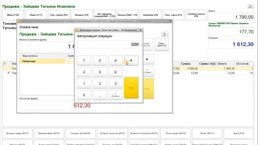The width and height of the screenshot is (258, 145).
Task: Click Плат. карта (F7) button
Action: (x=173, y=15)
